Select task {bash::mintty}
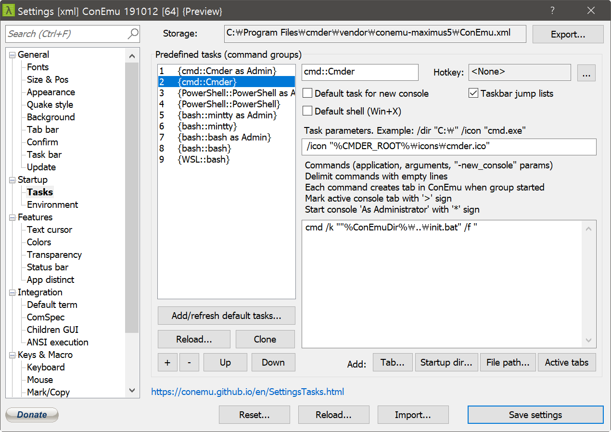The width and height of the screenshot is (611, 432). click(x=227, y=126)
